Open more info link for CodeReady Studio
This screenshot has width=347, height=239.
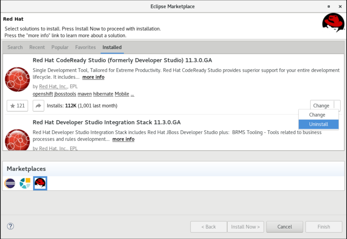93,77
